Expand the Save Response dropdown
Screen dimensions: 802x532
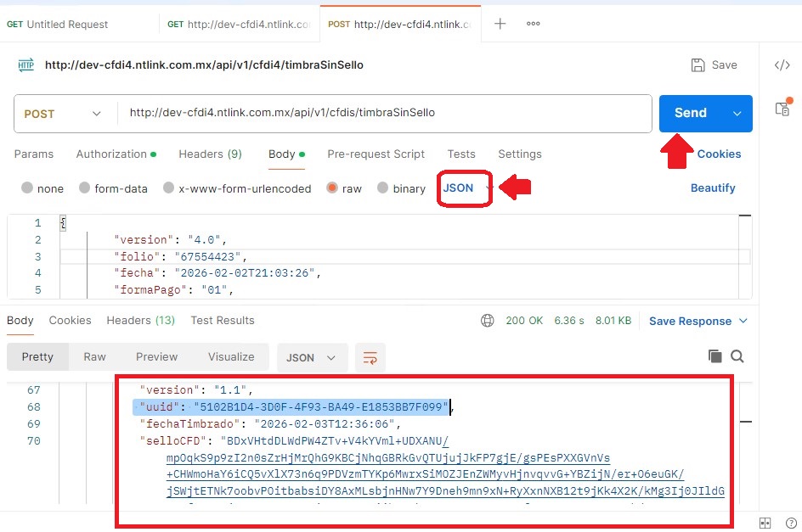click(x=743, y=321)
